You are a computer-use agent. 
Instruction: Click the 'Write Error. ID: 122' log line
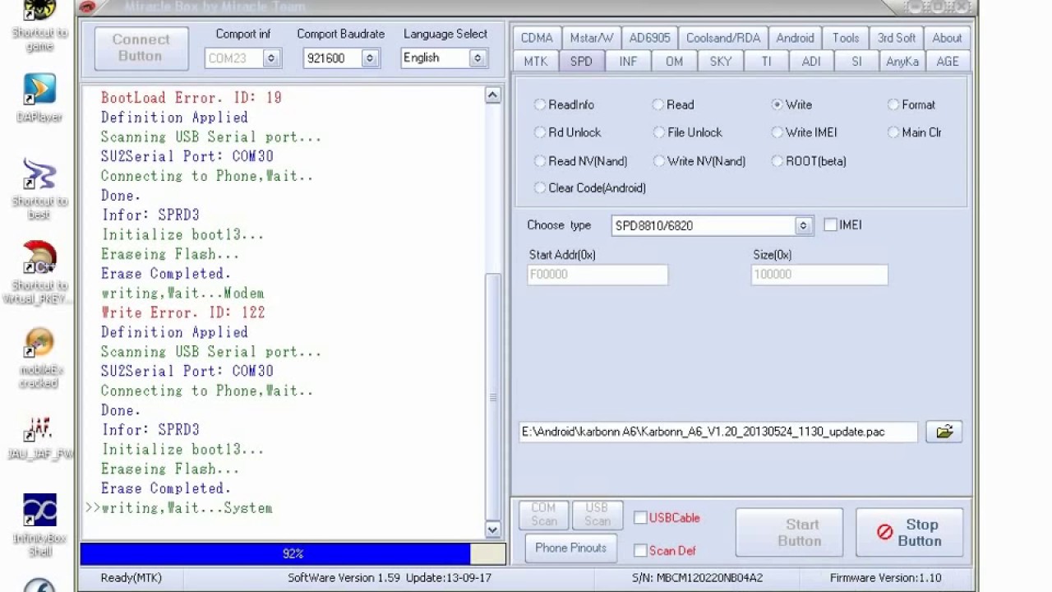(182, 312)
